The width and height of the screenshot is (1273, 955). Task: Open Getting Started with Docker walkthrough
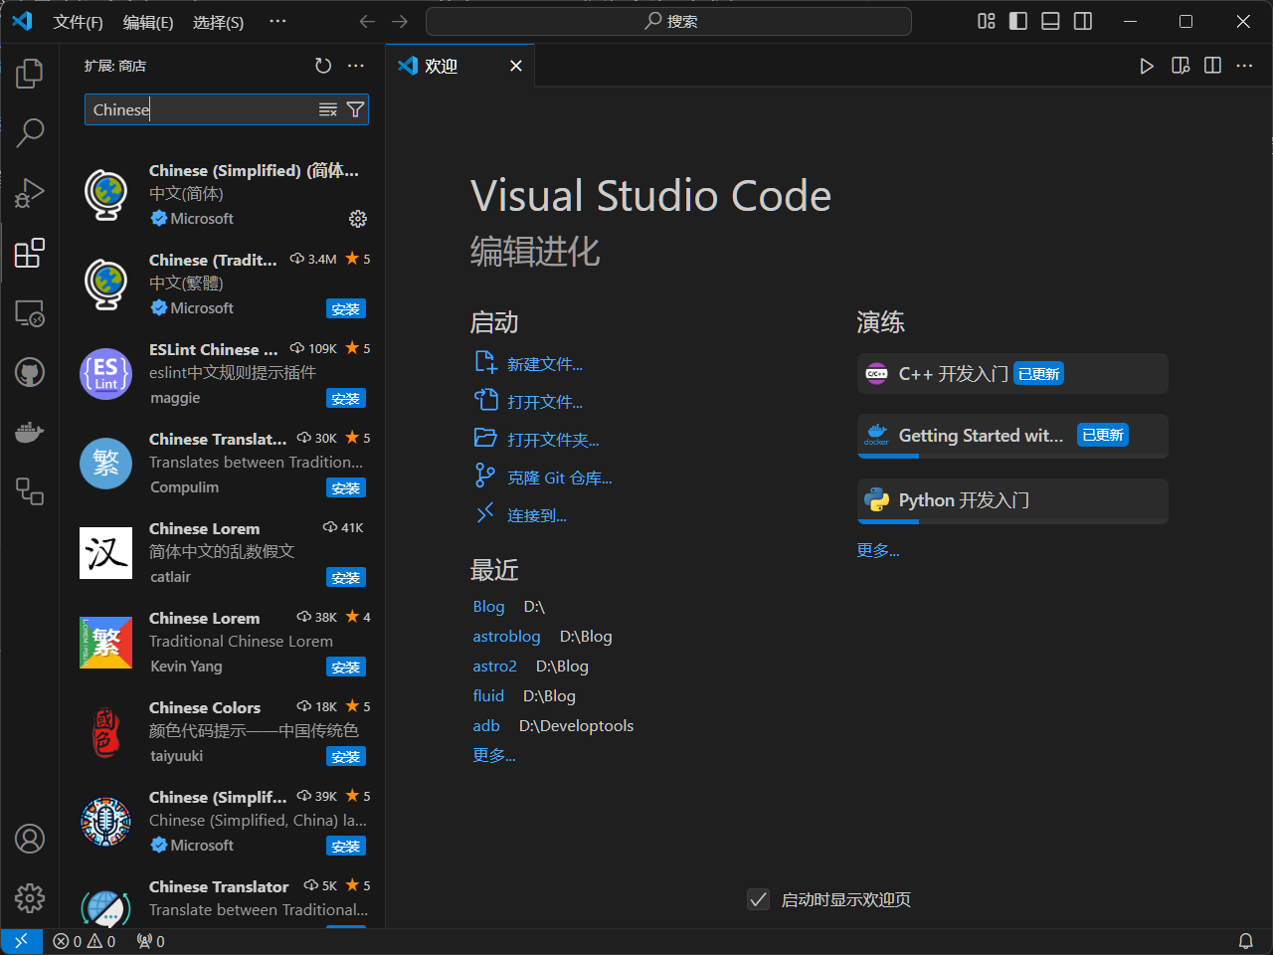coord(1012,436)
